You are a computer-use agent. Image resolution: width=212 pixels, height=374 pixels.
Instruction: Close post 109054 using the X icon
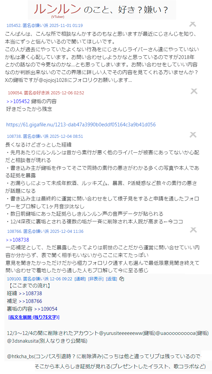pos(194,91)
